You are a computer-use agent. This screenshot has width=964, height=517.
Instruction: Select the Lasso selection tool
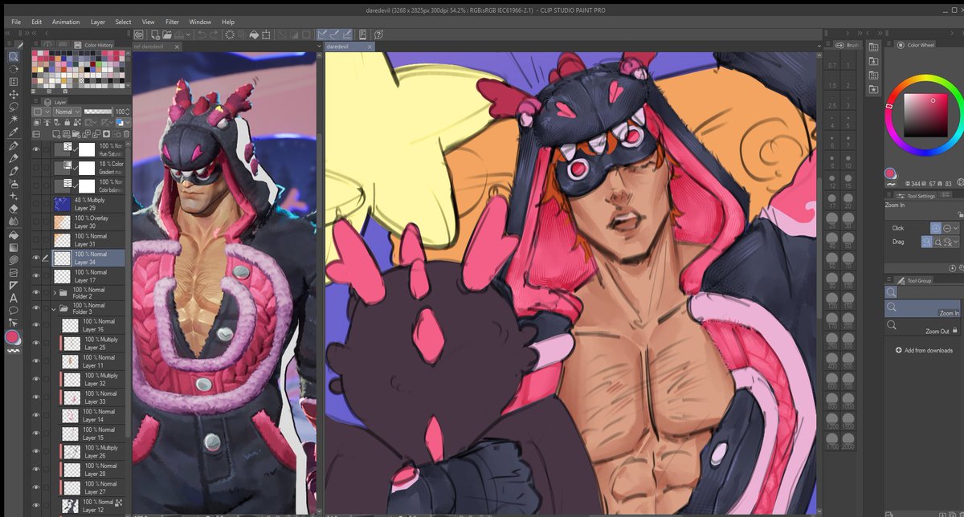14,106
